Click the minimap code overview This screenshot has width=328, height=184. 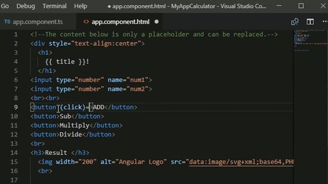click(311, 41)
